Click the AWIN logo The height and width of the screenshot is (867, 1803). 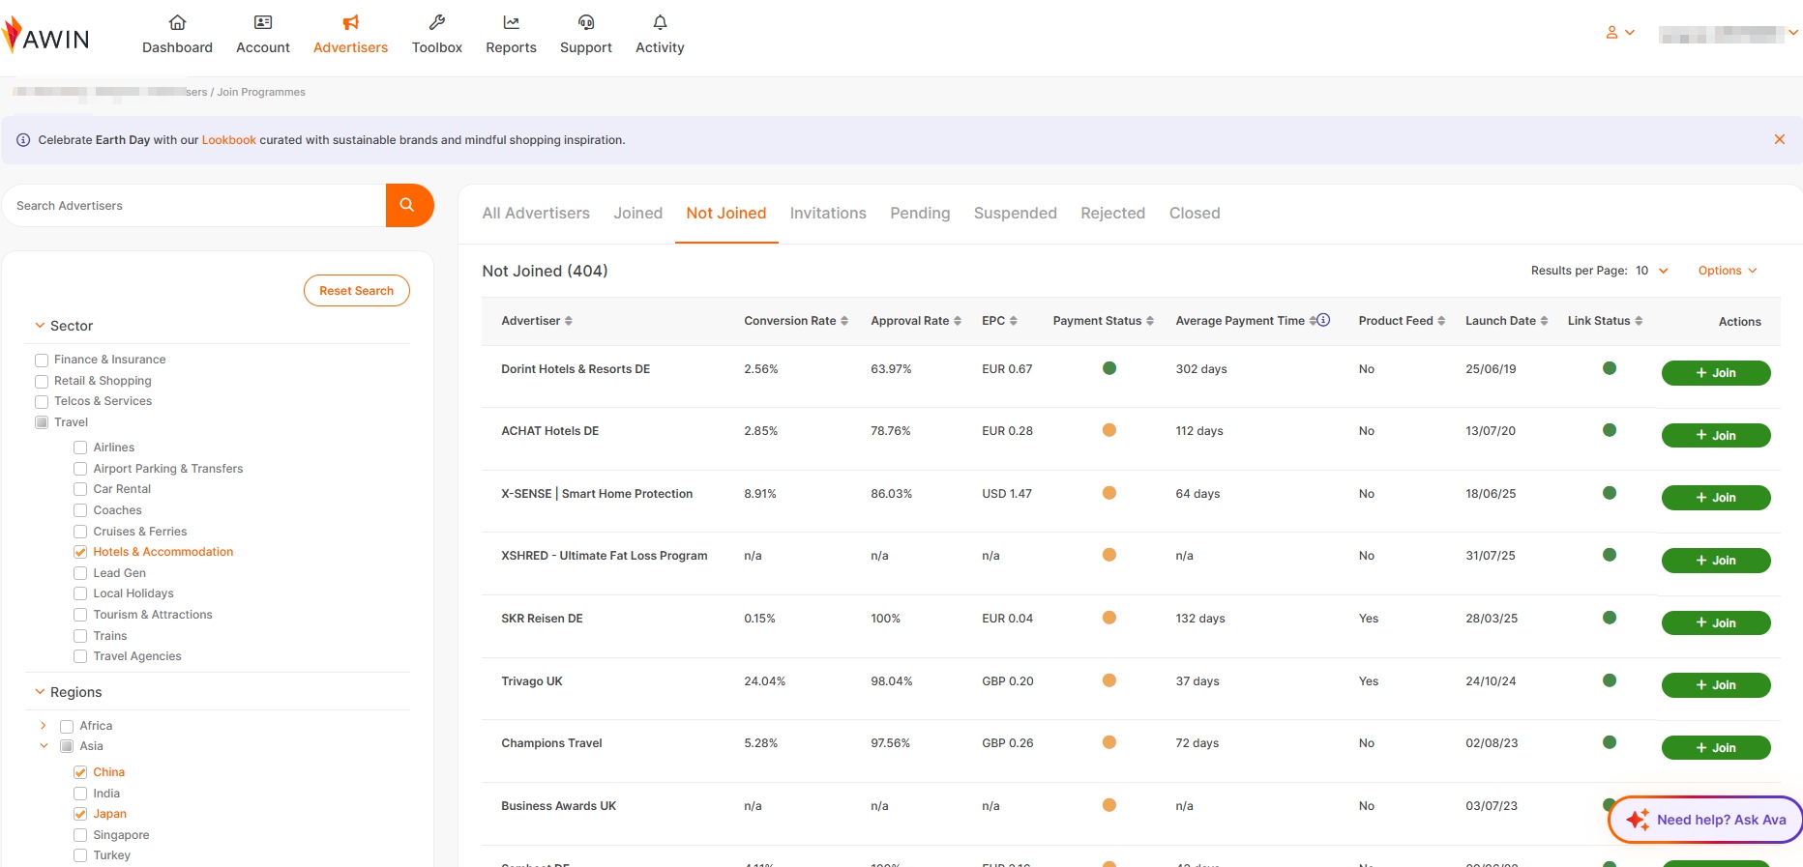[45, 36]
